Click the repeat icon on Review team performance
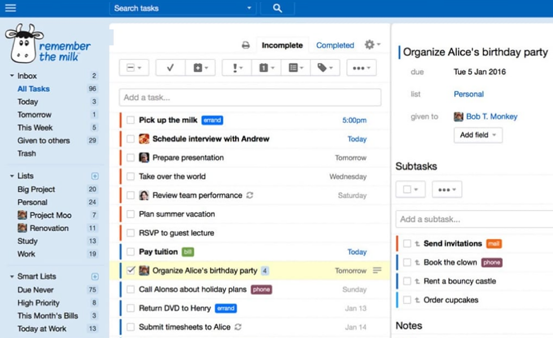The width and height of the screenshot is (553, 338). pyautogui.click(x=249, y=195)
